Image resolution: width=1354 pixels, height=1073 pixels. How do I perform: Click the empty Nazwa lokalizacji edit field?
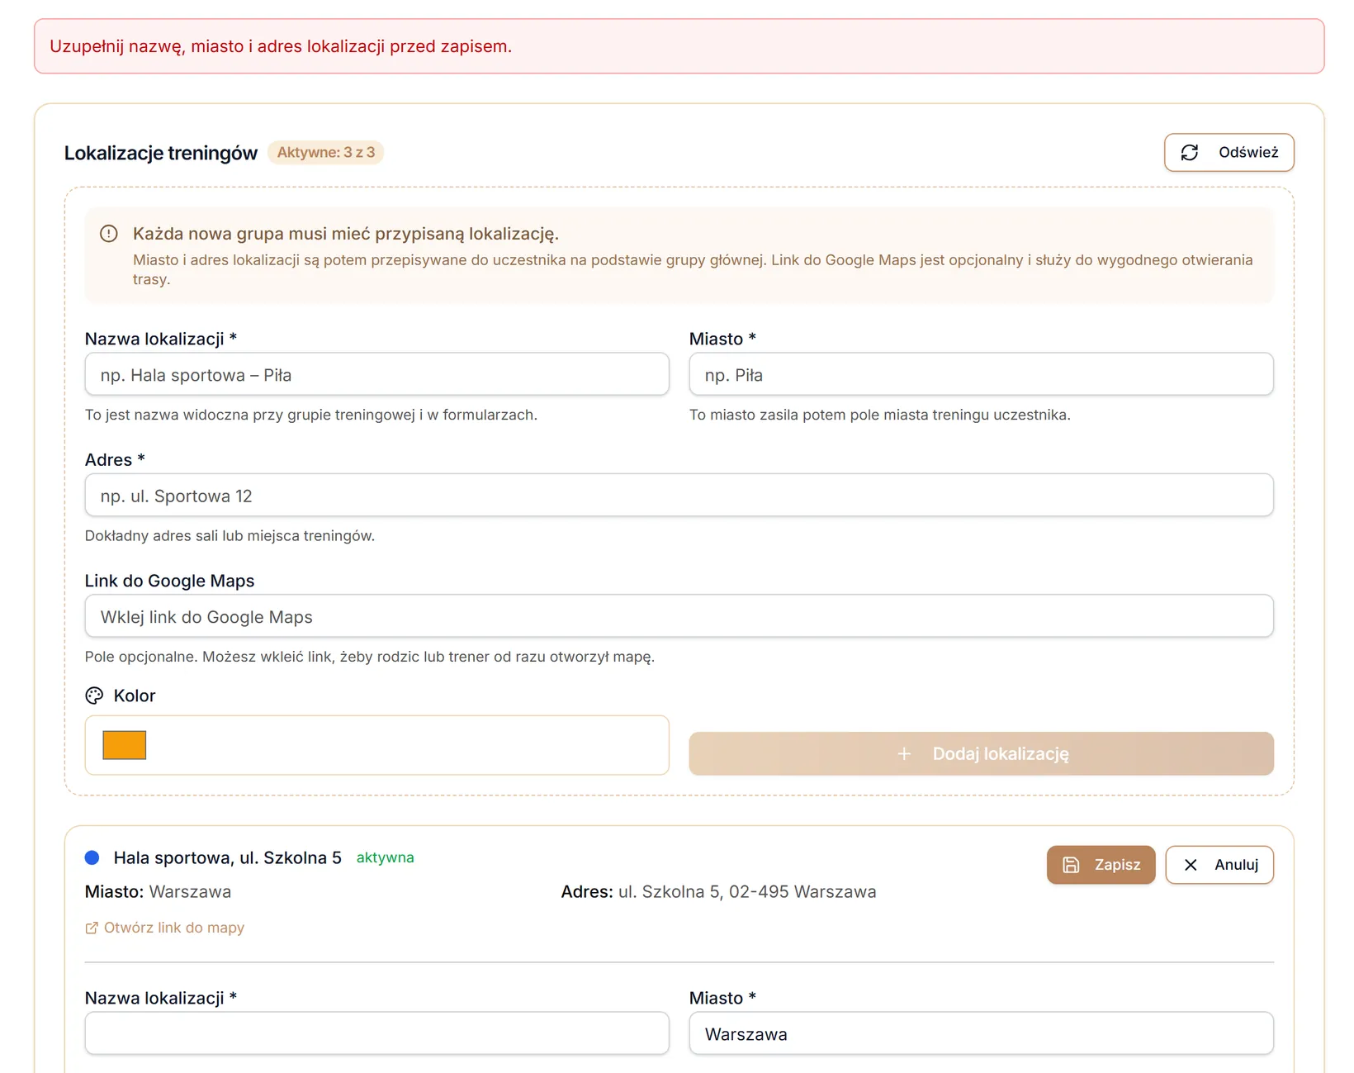pyautogui.click(x=376, y=1033)
